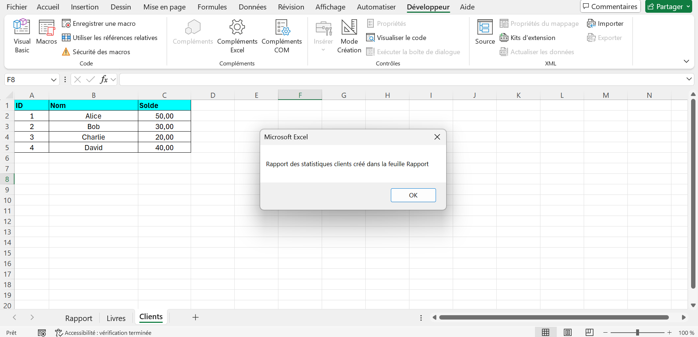Open the Visual Basic editor

(22, 36)
